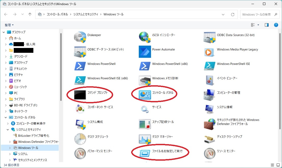The image size is (282, 168).
Task: Select BitLocker ドライブ暗号化 in tree
Action: tap(33, 136)
